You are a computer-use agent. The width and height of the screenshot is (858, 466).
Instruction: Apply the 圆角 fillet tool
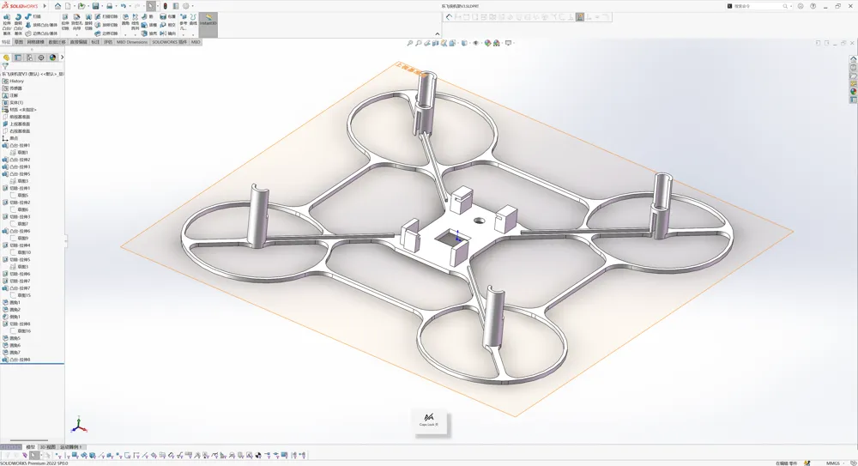coord(126,20)
